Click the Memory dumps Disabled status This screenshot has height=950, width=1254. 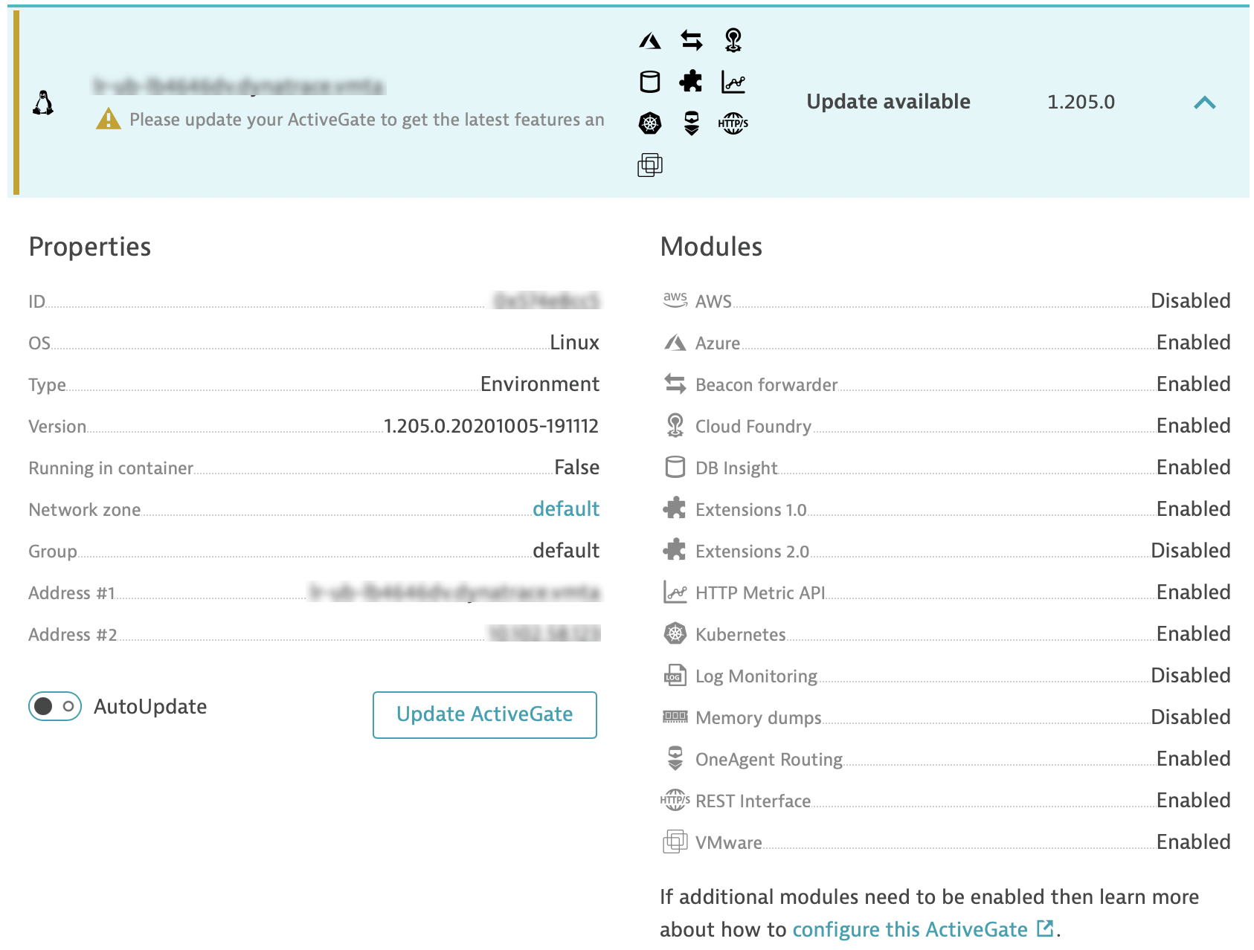point(1191,717)
